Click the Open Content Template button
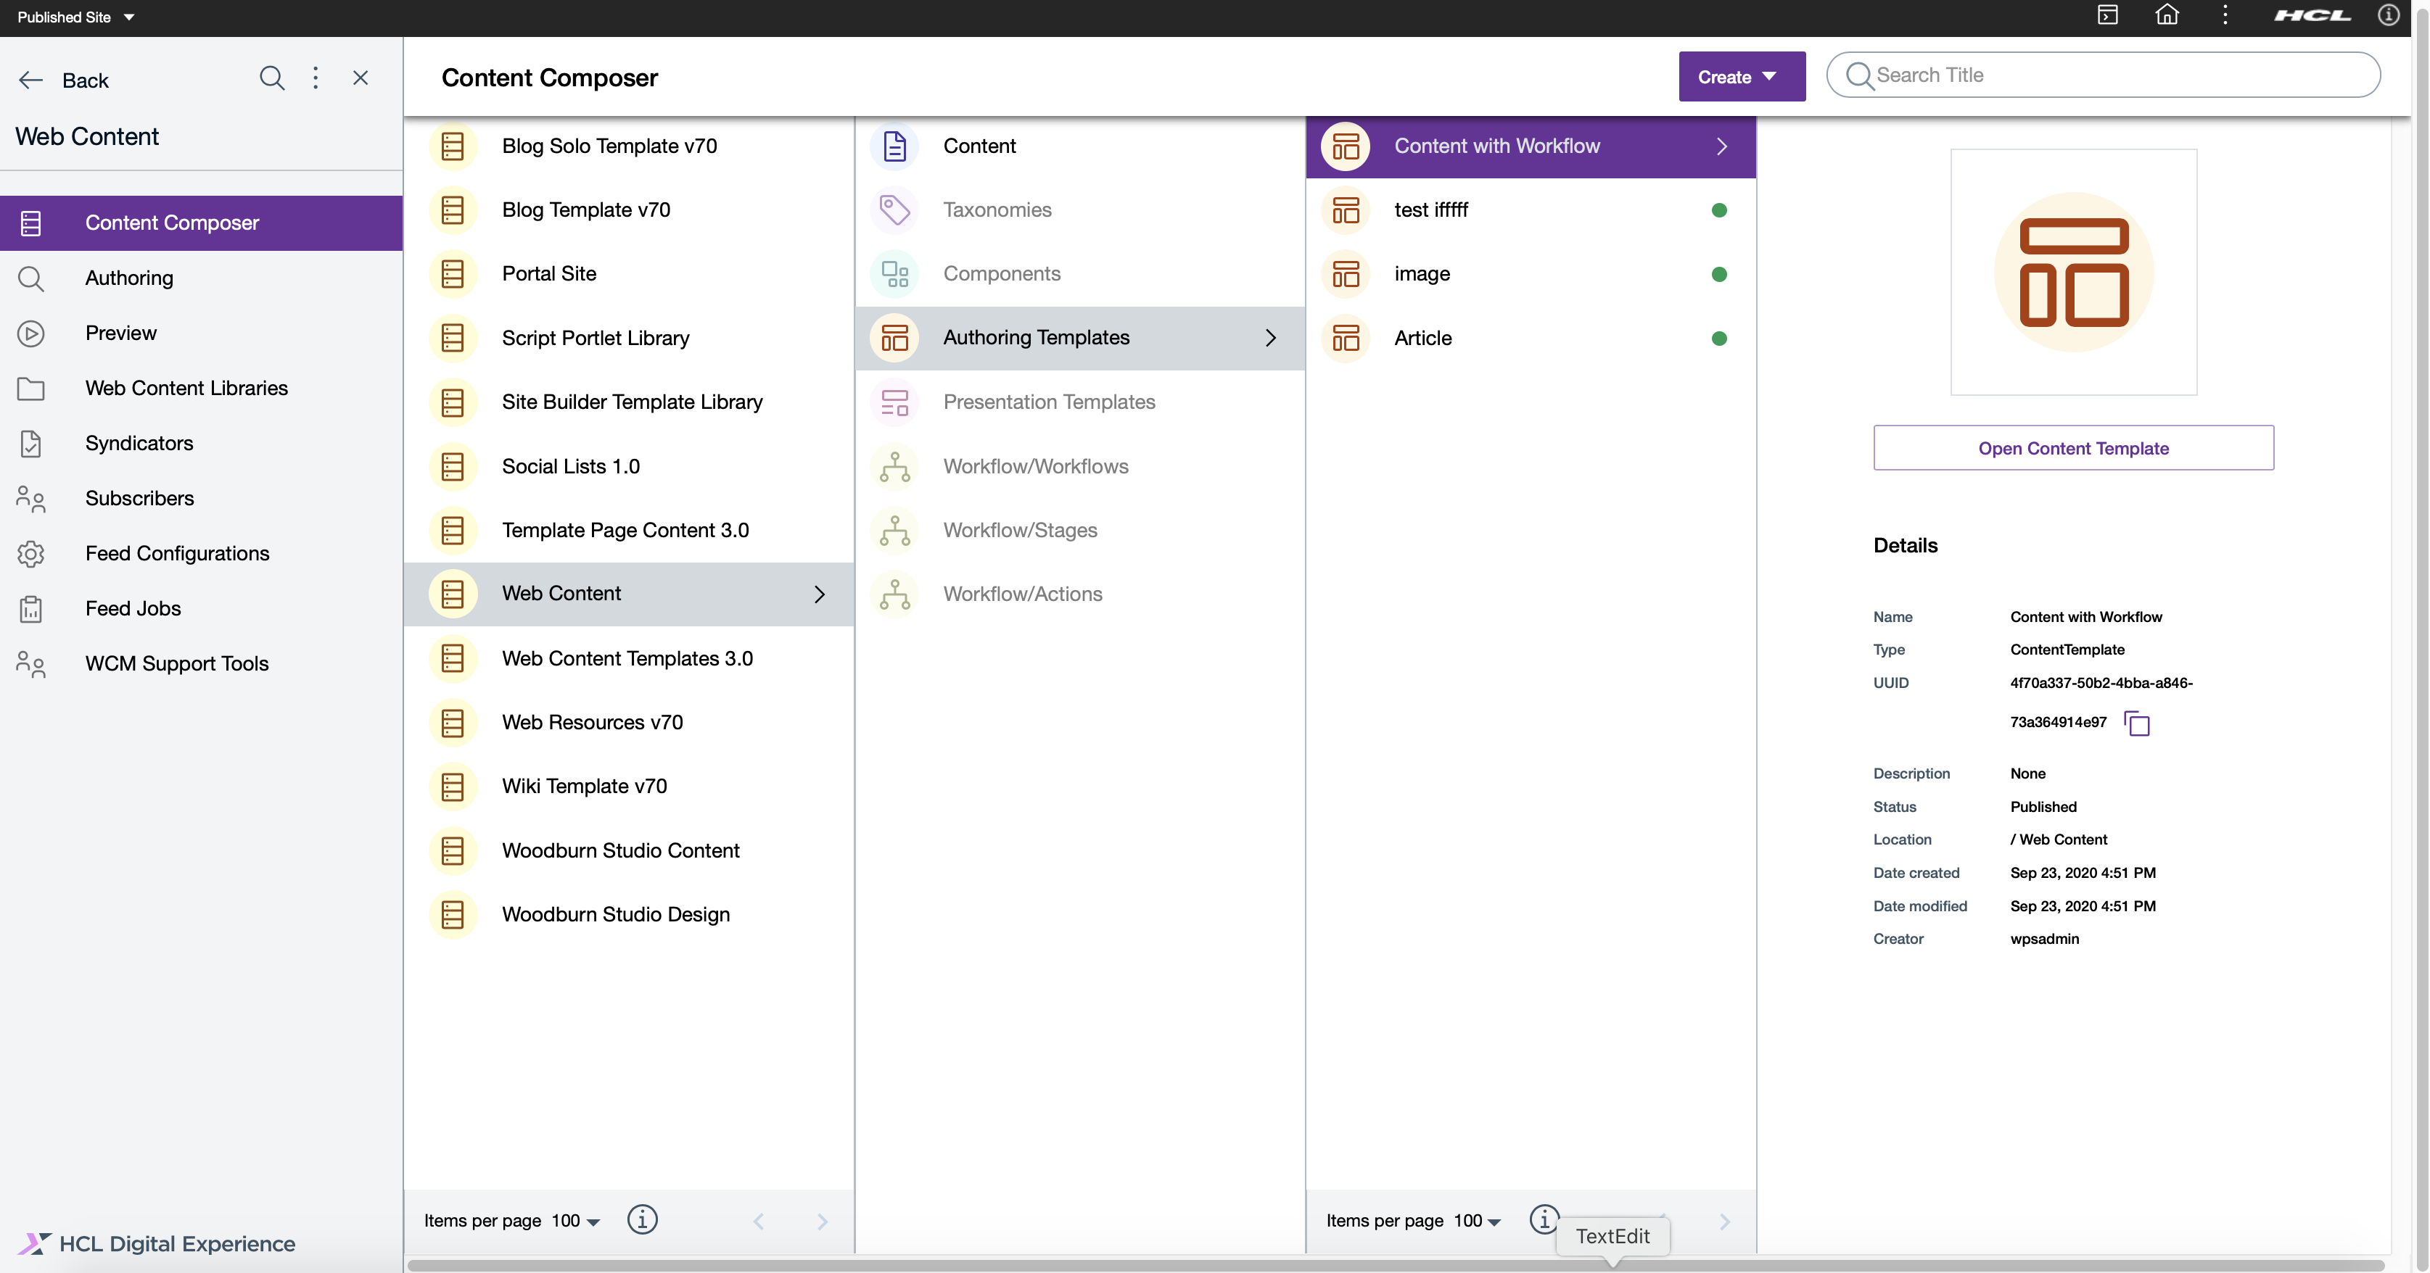This screenshot has width=2430, height=1273. 2073,448
